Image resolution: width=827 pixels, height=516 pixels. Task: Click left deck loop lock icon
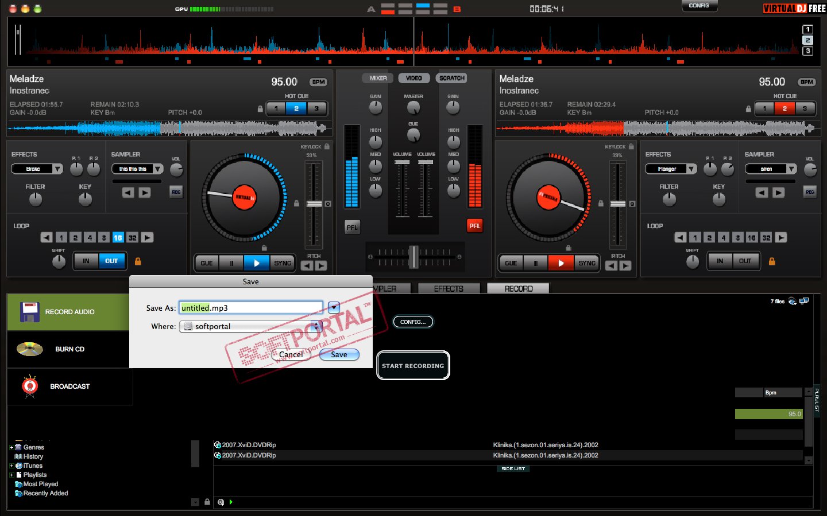click(x=138, y=261)
